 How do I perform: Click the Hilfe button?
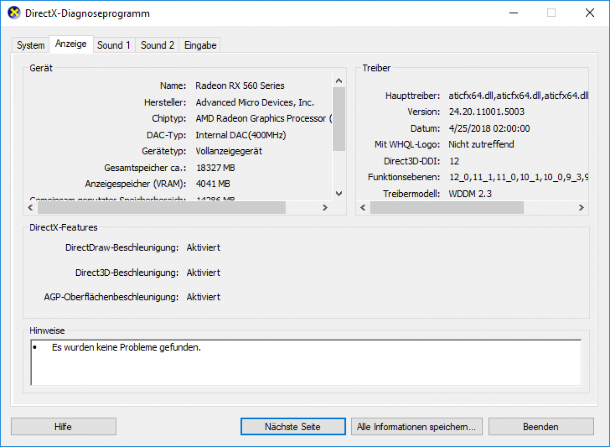[63, 426]
